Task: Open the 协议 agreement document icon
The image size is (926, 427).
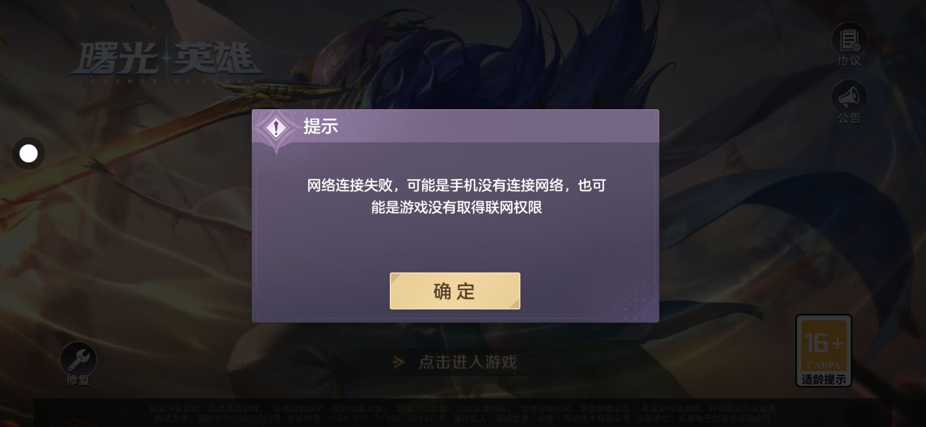Action: 849,40
